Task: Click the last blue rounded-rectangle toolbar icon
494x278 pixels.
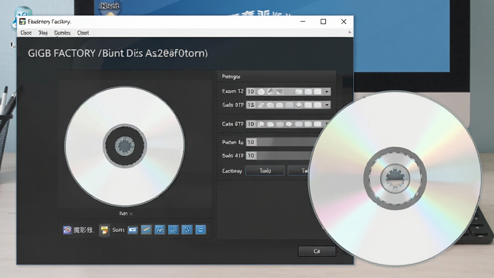Action: coord(201,230)
